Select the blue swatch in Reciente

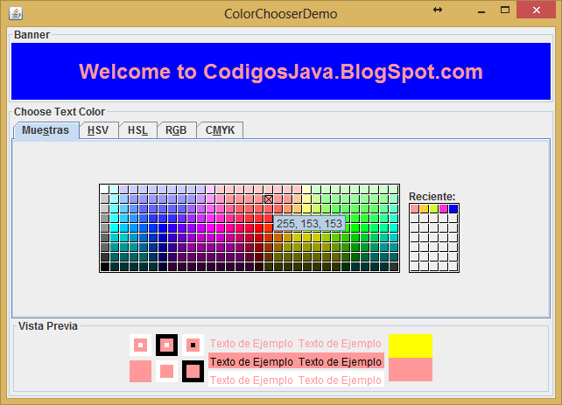453,208
